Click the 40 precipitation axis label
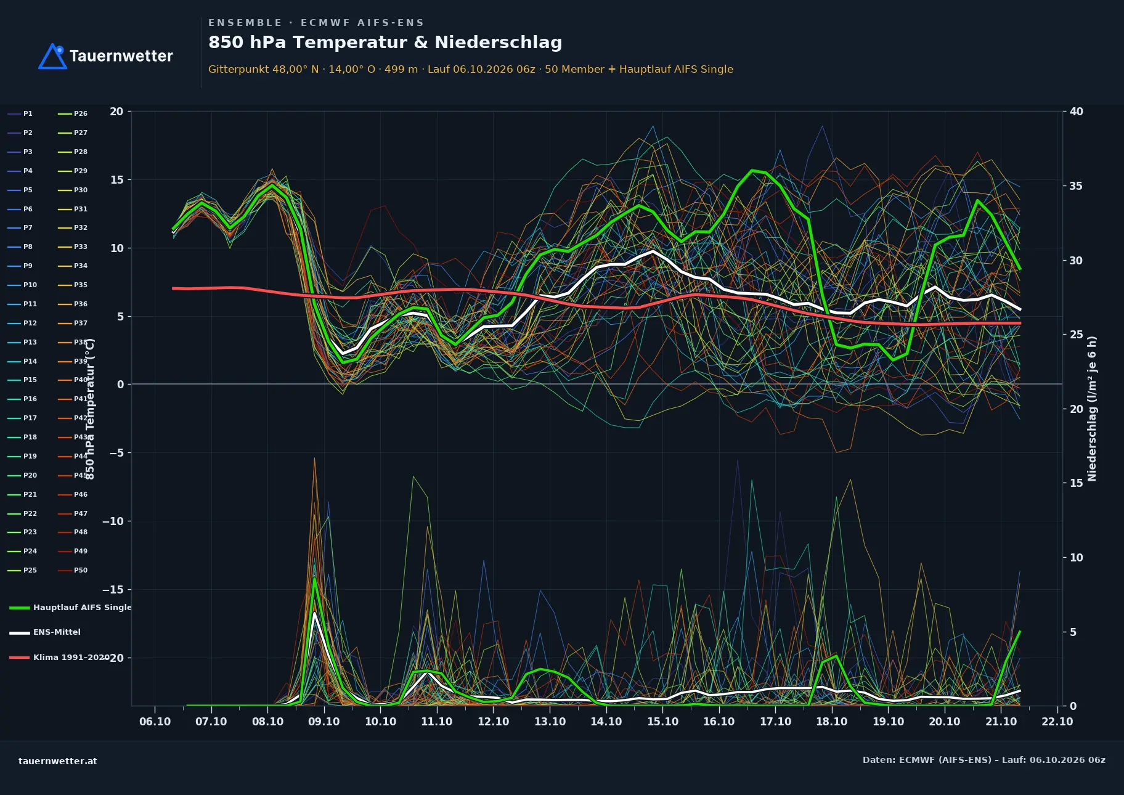Screen dimensions: 1124x795 click(1077, 112)
